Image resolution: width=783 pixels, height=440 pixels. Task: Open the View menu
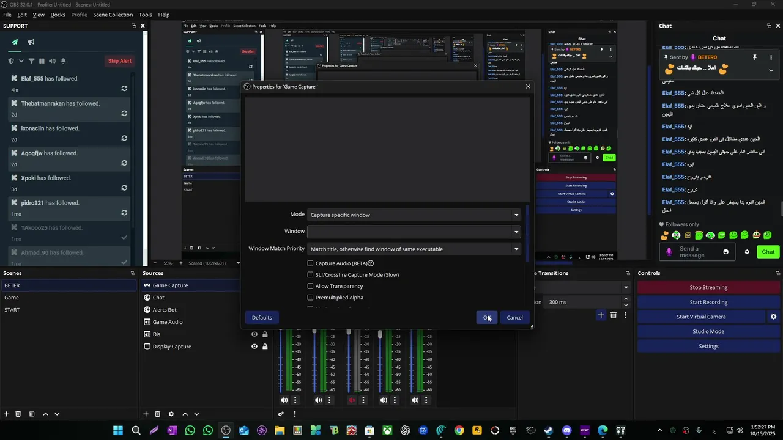tap(39, 15)
